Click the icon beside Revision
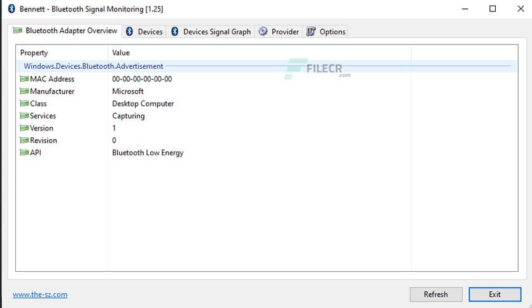 [24, 140]
